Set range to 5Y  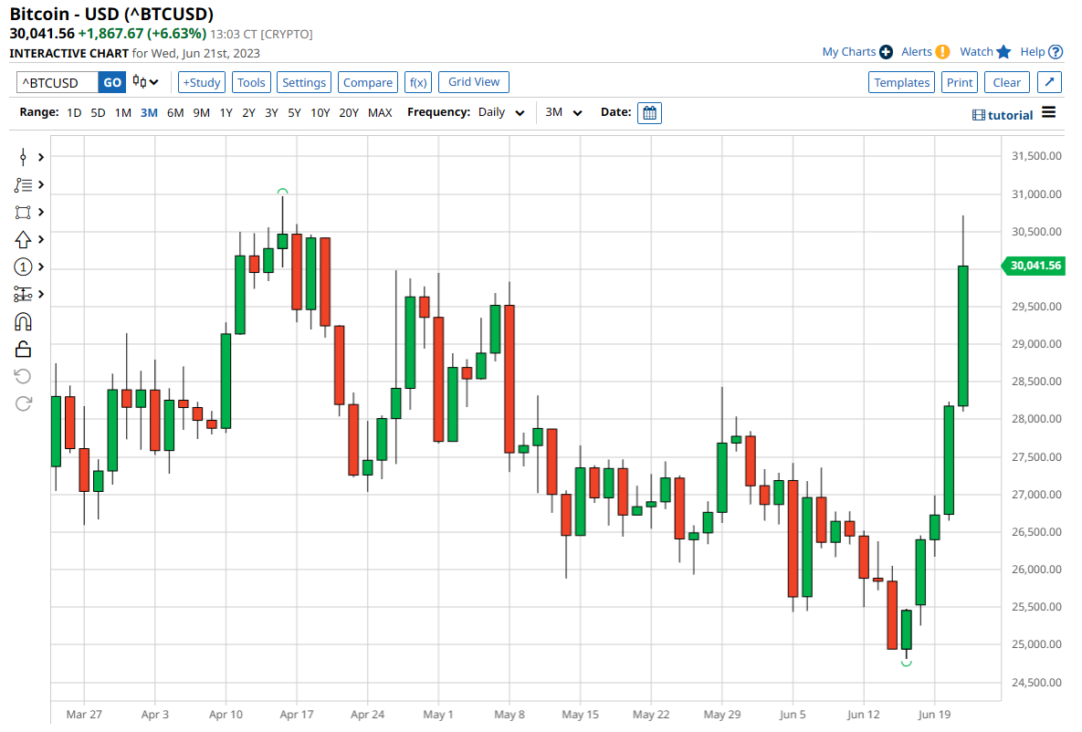[294, 112]
